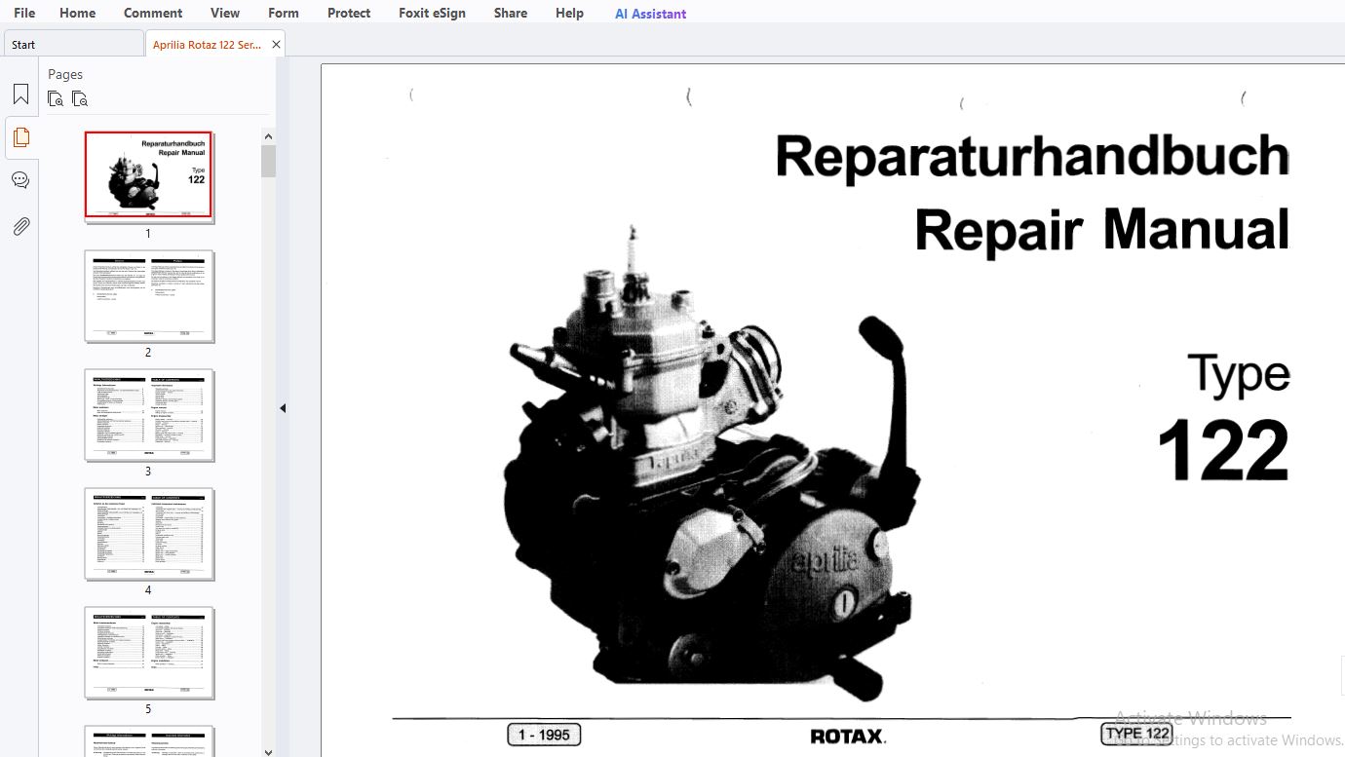Select the Pages panel icon
This screenshot has width=1345, height=757.
click(20, 137)
